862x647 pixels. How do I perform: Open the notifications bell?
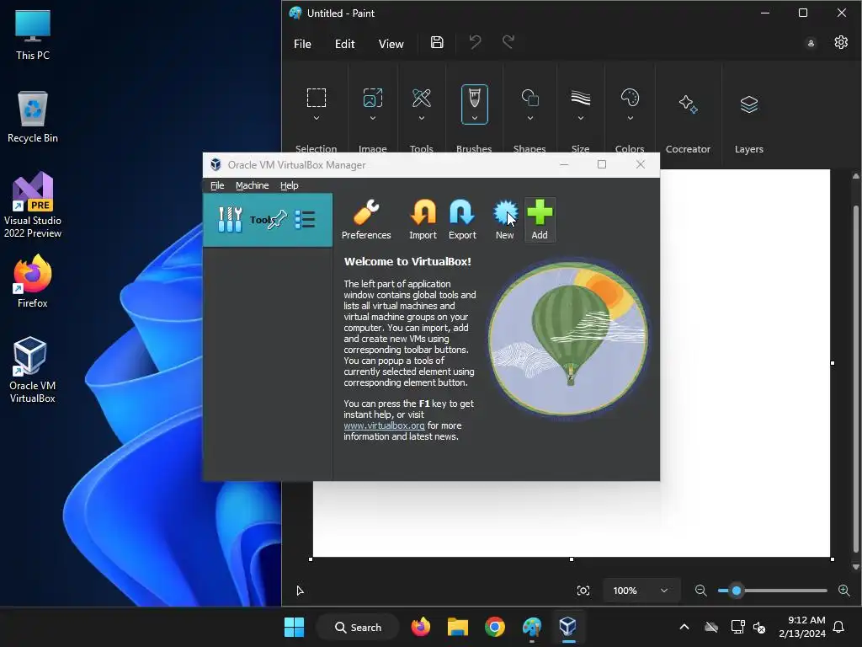point(839,627)
